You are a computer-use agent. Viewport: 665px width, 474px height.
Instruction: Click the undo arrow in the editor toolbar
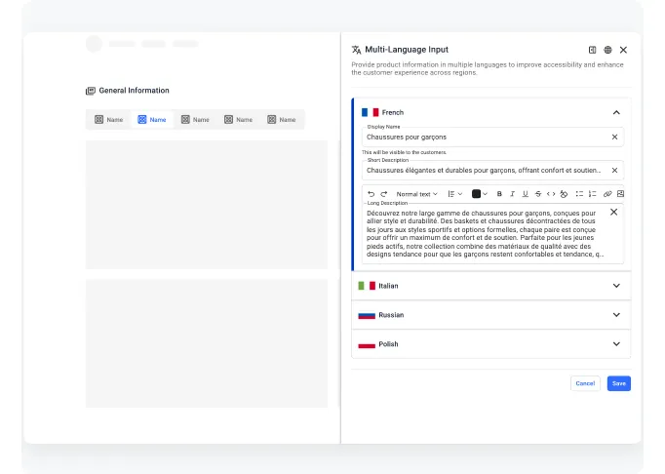click(x=372, y=194)
